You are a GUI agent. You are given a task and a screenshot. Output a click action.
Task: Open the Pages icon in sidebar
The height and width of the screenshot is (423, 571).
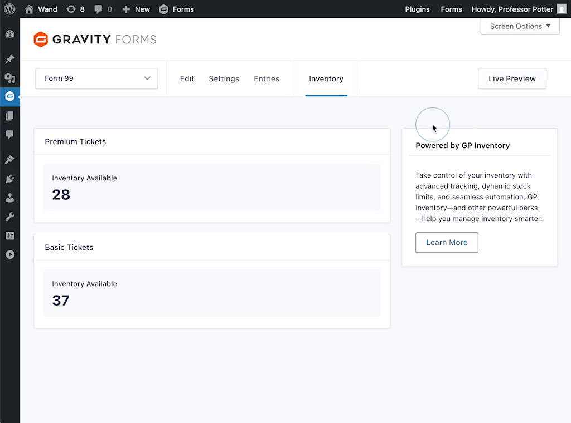9,116
